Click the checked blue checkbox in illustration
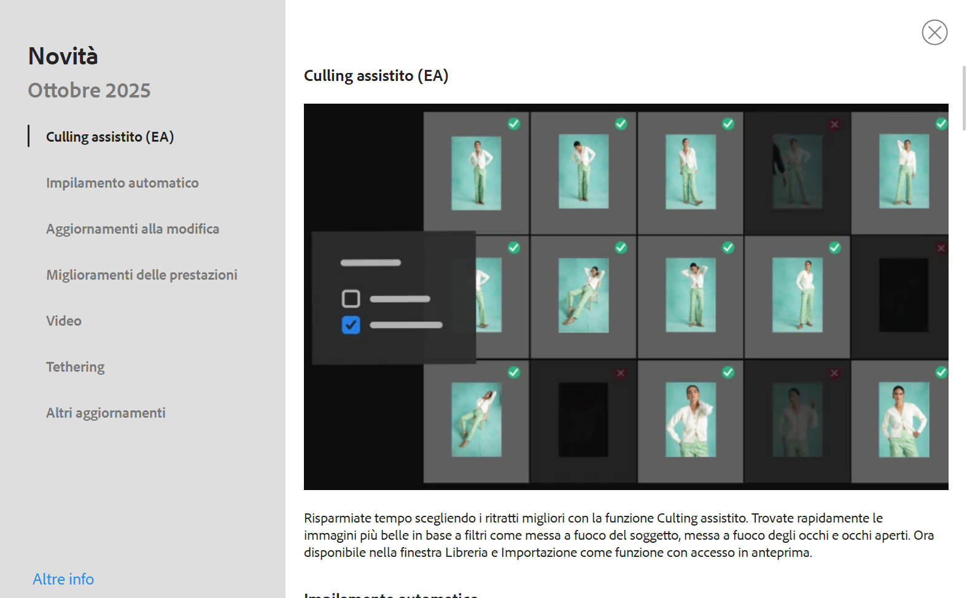 click(351, 325)
